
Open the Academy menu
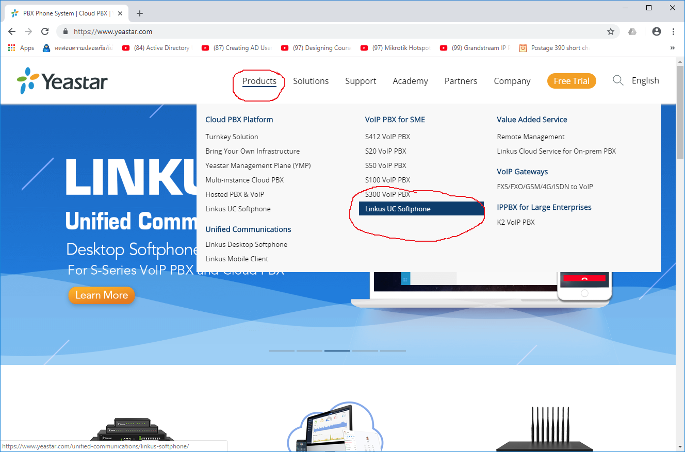tap(411, 81)
